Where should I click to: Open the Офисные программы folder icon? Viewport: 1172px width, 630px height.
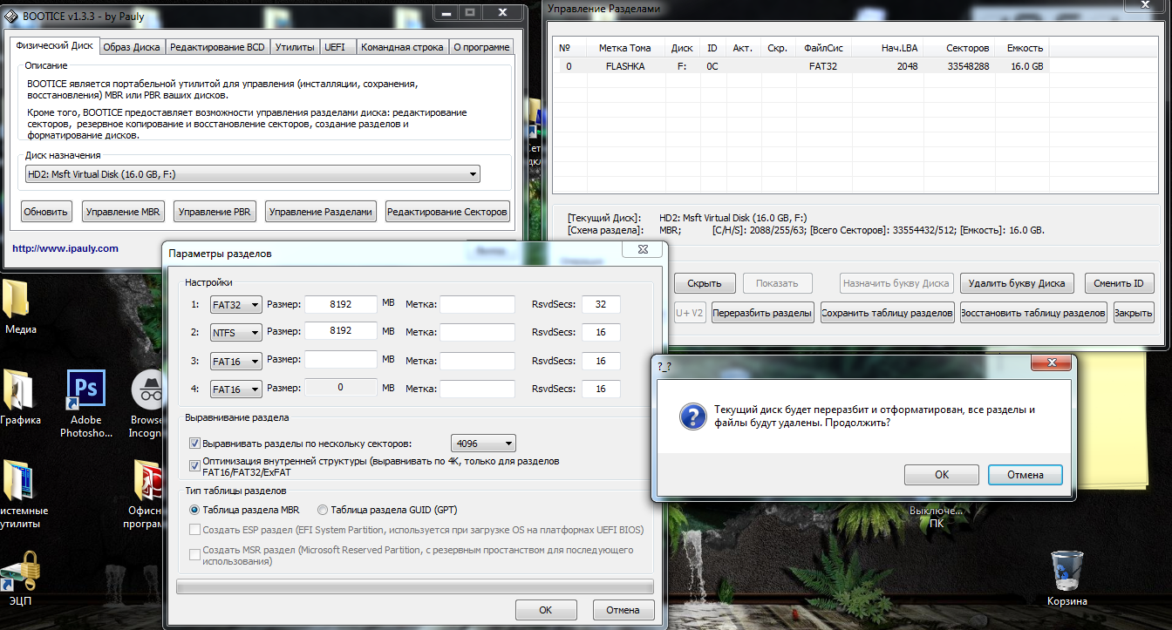(x=146, y=481)
